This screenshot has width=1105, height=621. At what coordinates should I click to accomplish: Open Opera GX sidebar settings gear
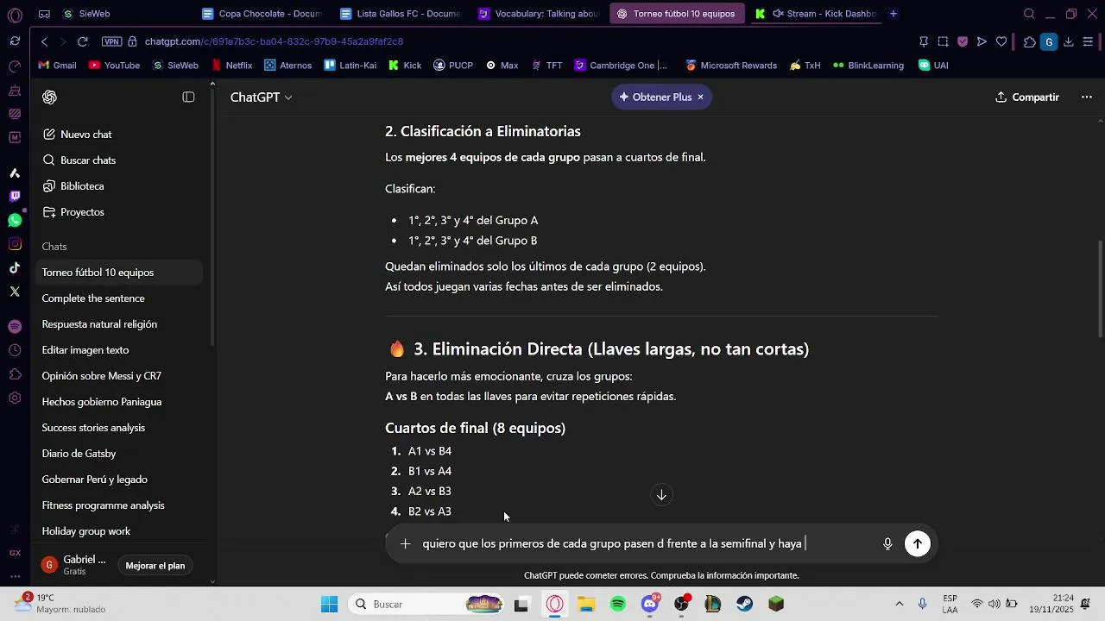click(x=15, y=398)
